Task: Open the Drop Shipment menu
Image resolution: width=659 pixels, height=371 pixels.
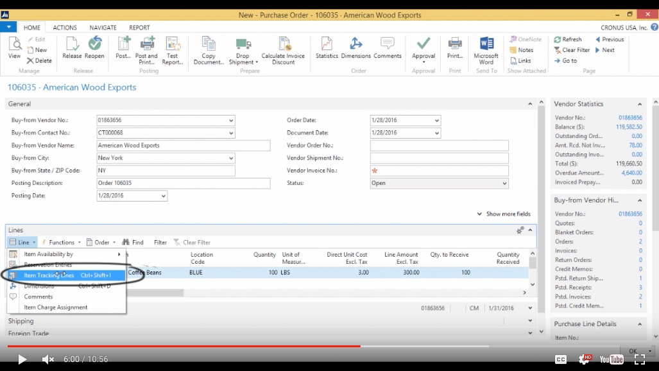Action: (x=243, y=51)
